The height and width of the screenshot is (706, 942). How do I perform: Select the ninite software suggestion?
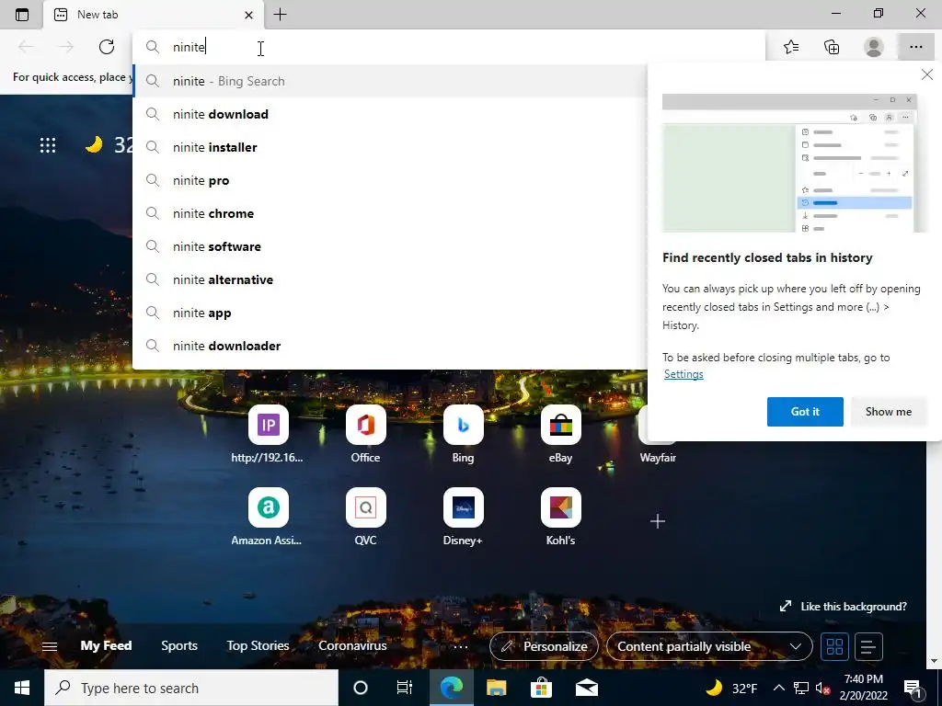pyautogui.click(x=390, y=246)
